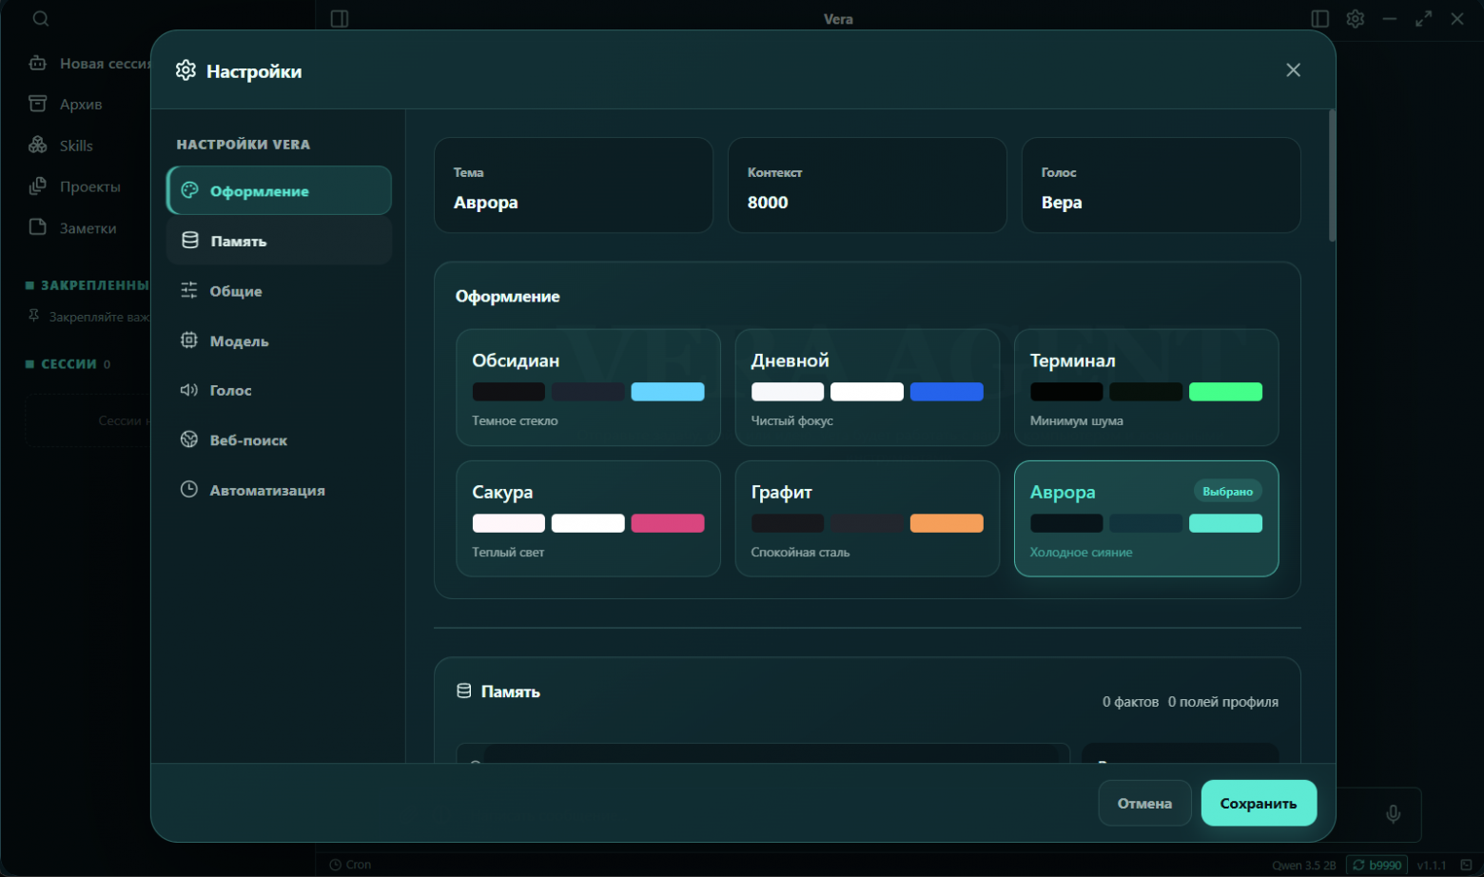Open the Память settings tab

point(279,241)
